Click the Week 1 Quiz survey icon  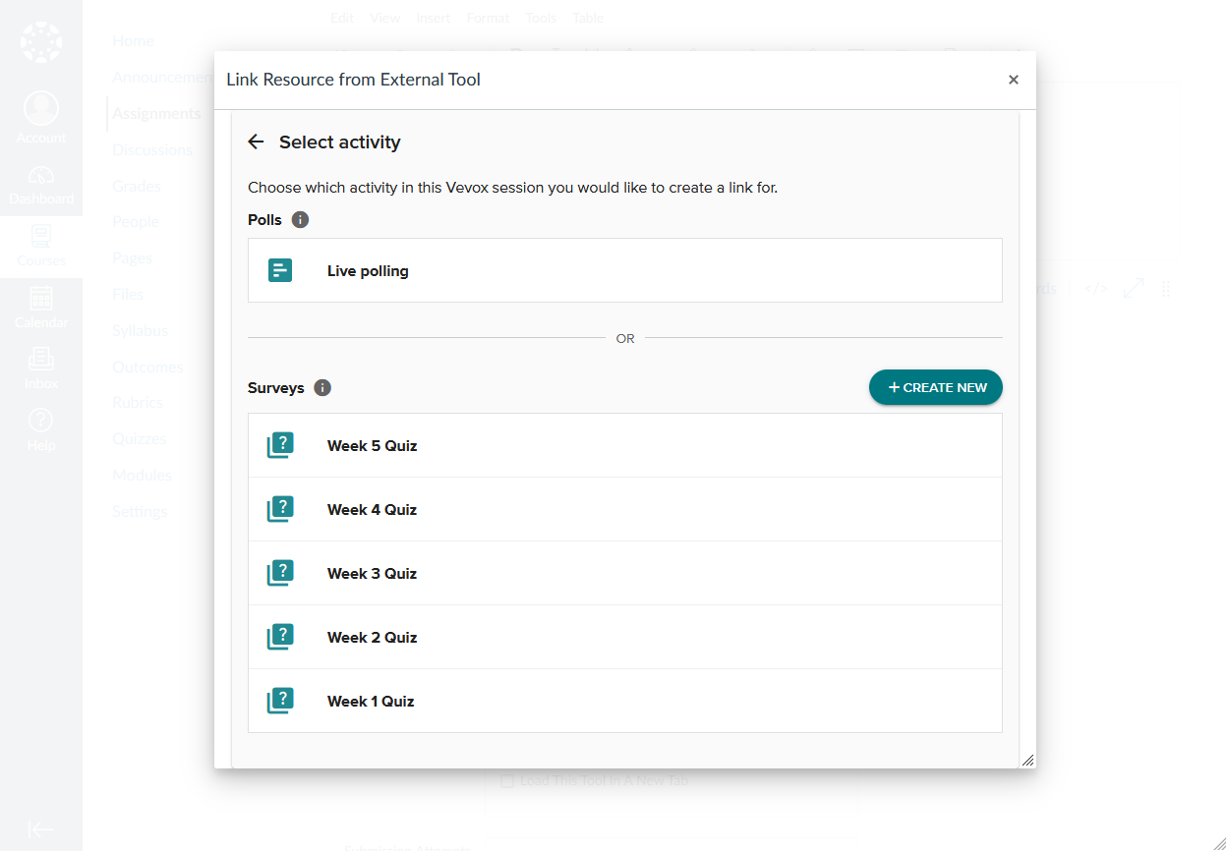(x=280, y=700)
